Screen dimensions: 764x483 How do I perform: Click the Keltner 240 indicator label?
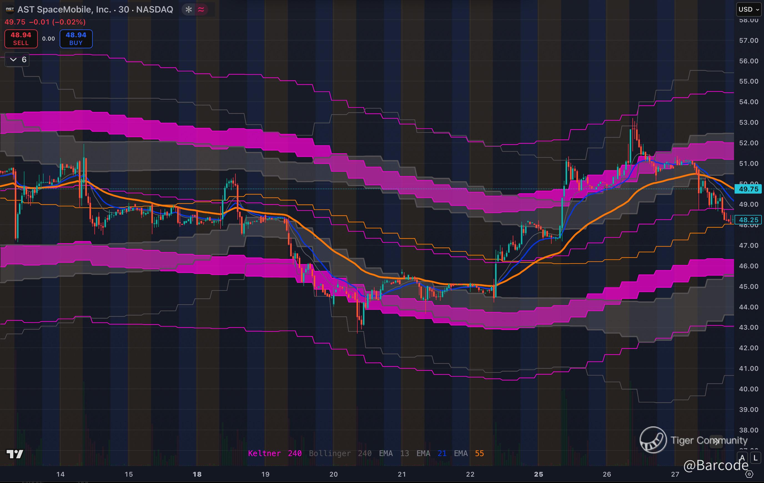[275, 453]
